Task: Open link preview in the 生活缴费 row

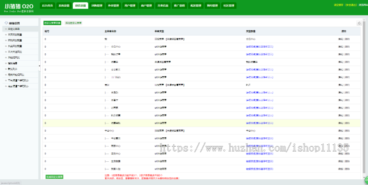Action: point(260,161)
